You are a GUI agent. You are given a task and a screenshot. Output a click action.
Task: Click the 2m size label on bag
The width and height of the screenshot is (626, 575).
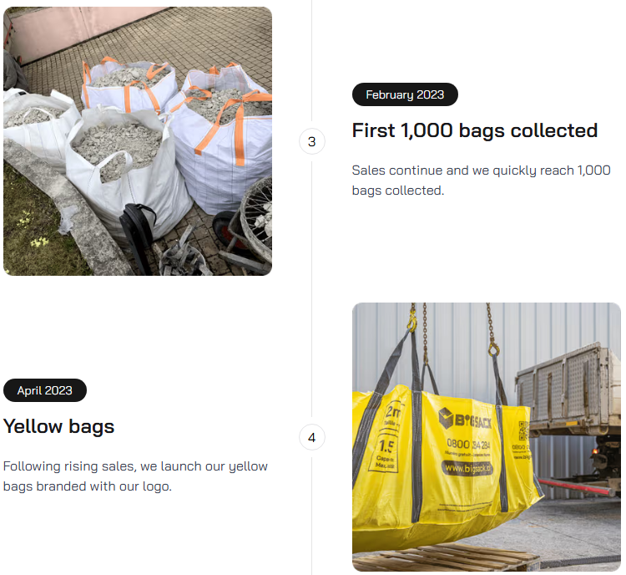tap(392, 412)
